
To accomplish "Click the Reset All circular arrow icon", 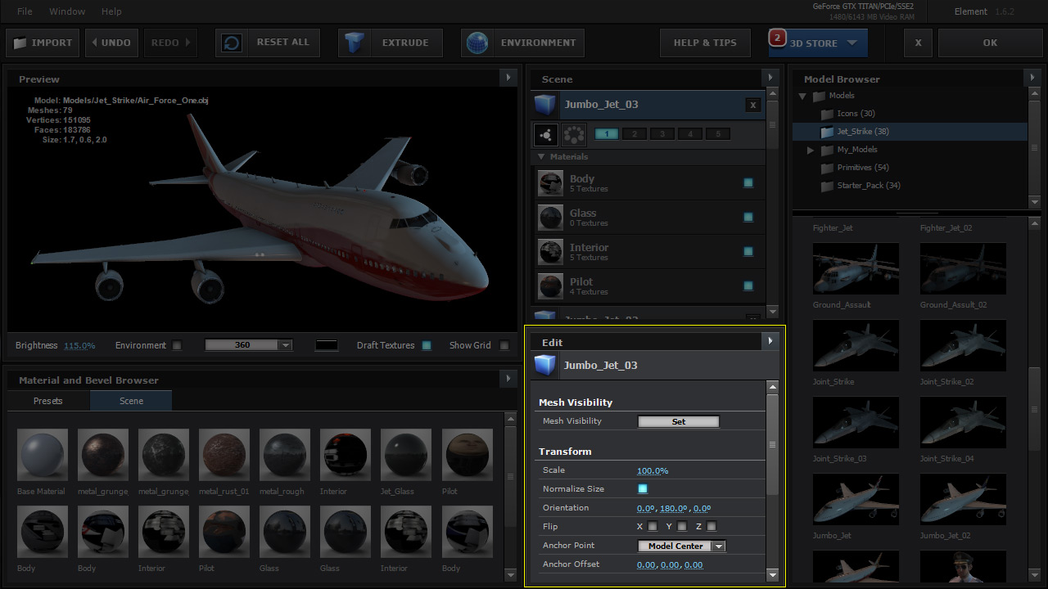I will click(x=232, y=43).
